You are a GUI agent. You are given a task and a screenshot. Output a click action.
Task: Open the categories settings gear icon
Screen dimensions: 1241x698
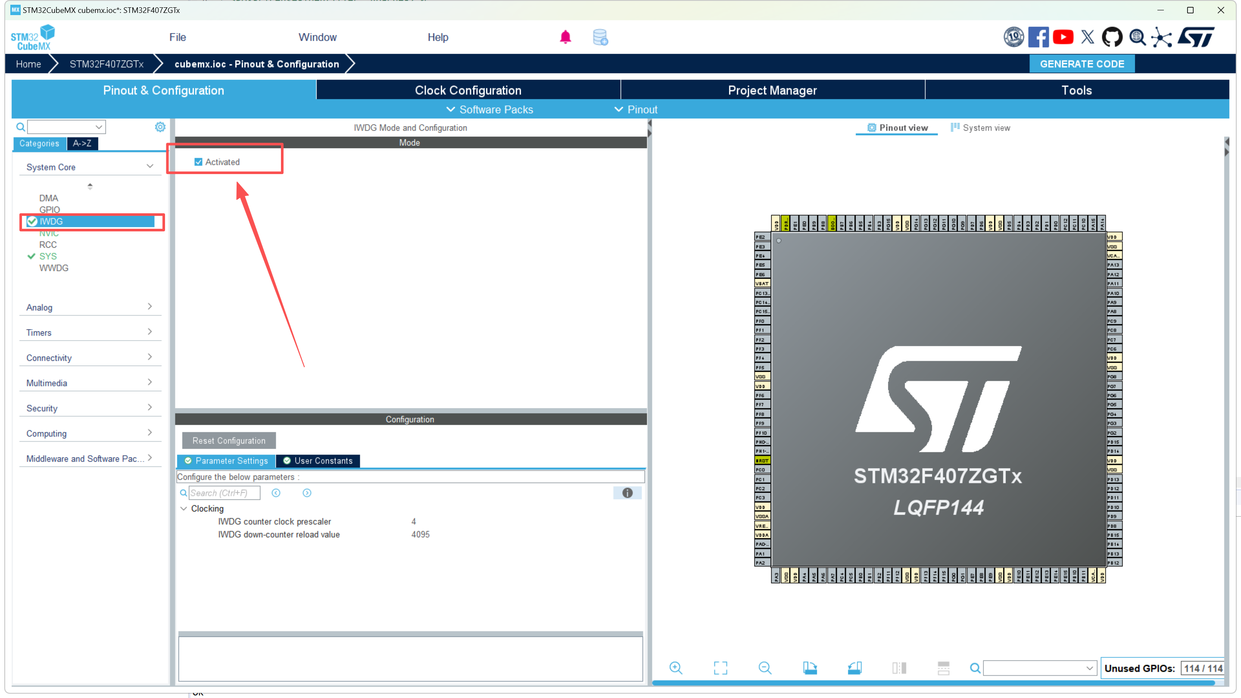click(160, 127)
